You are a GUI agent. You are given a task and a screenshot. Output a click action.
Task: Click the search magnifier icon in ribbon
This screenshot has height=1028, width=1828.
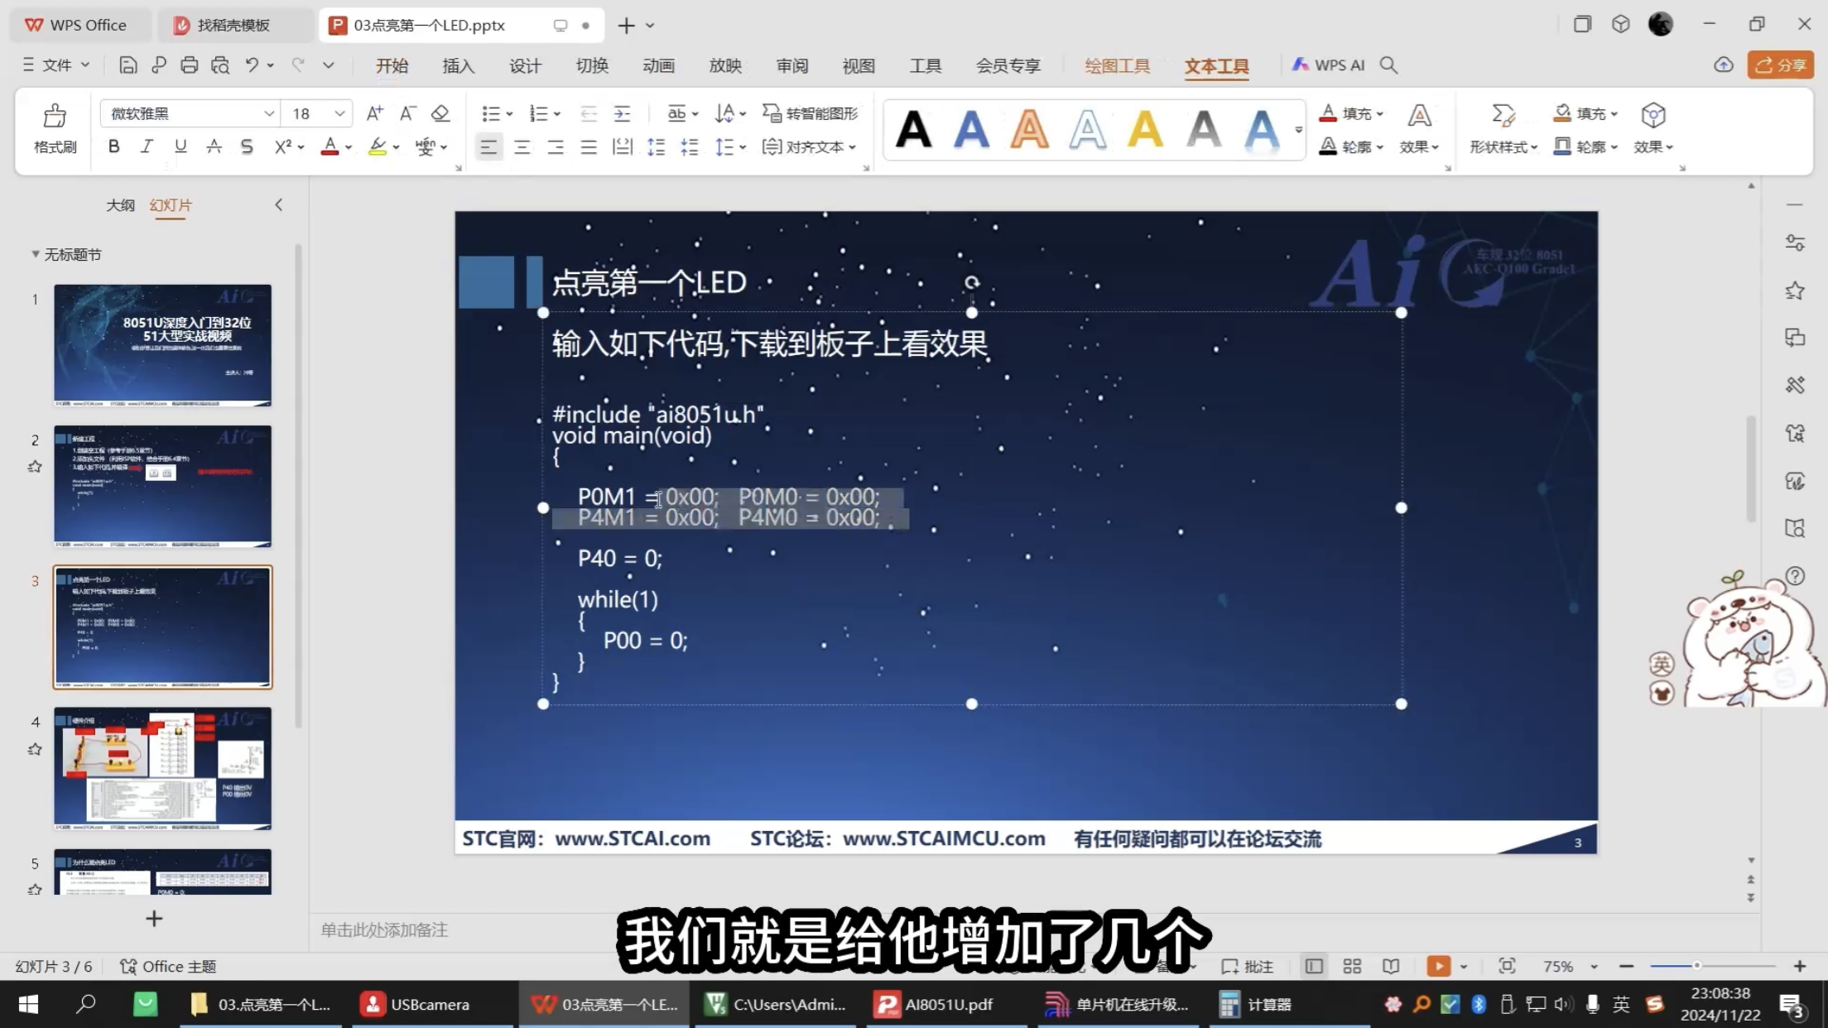(1388, 65)
